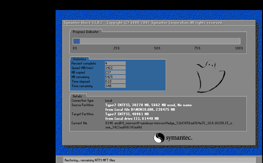The image size is (263, 163).
Task: Click the Speed (MB/min) label
Action: coord(82,68)
